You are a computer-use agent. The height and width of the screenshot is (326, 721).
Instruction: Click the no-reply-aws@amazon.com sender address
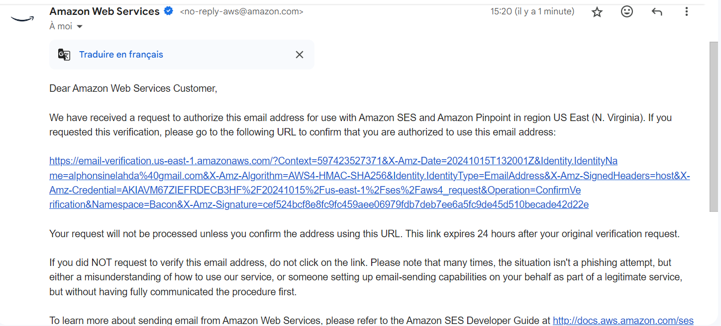(241, 11)
